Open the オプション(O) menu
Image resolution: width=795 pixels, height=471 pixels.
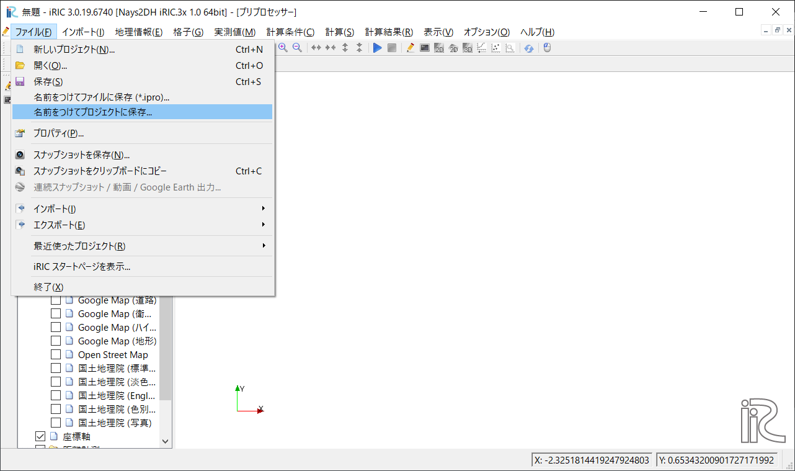point(487,32)
